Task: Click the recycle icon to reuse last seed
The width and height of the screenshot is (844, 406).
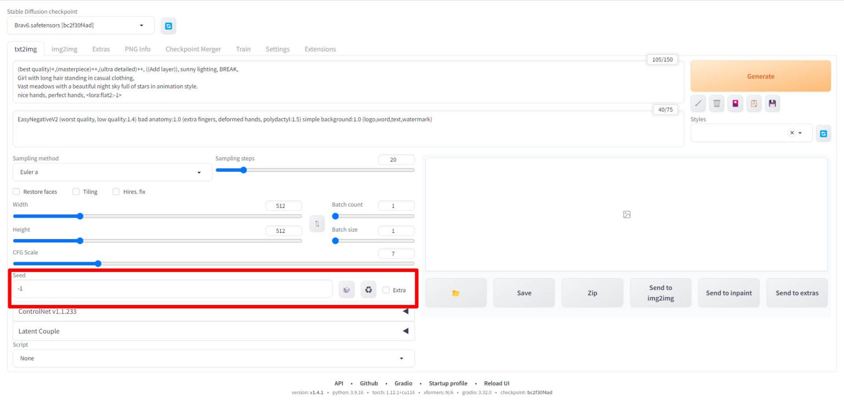Action: click(369, 290)
